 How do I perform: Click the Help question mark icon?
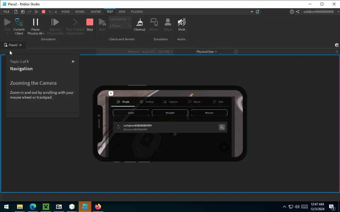point(292,12)
